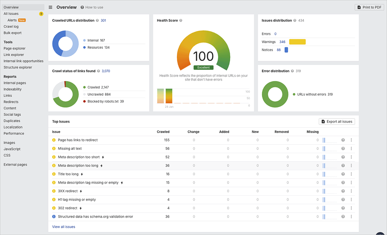Open three-dot menu for Page has links to redirect

(x=351, y=140)
